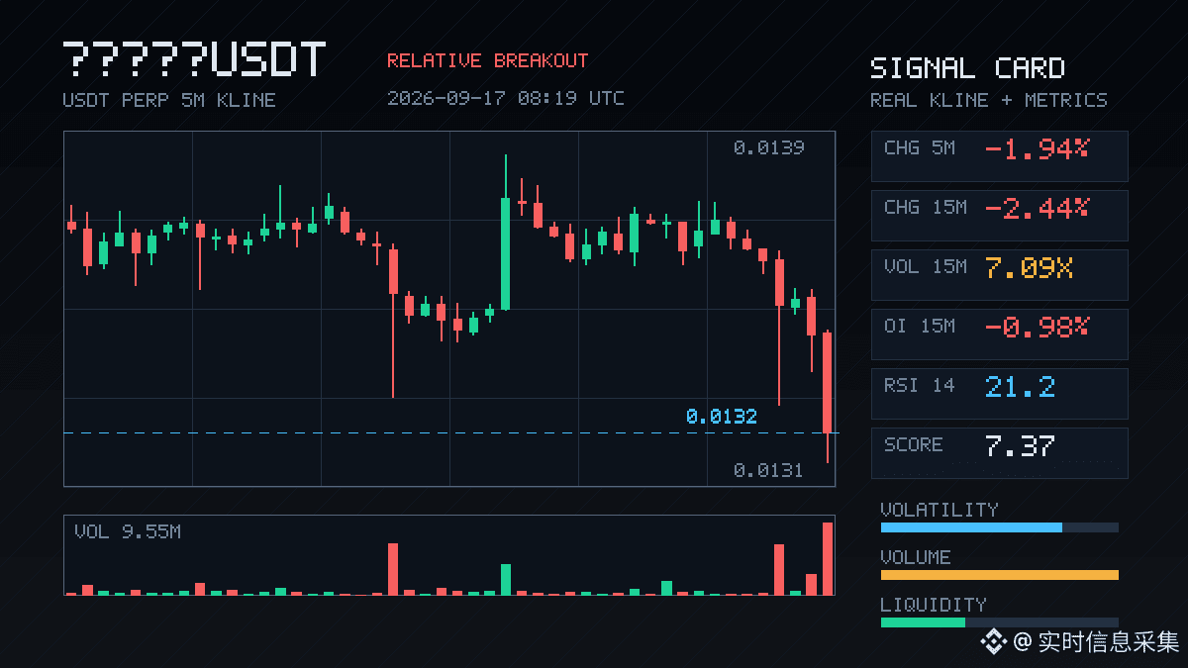The width and height of the screenshot is (1188, 668).
Task: Click the tallest green candle in chart
Action: (506, 233)
